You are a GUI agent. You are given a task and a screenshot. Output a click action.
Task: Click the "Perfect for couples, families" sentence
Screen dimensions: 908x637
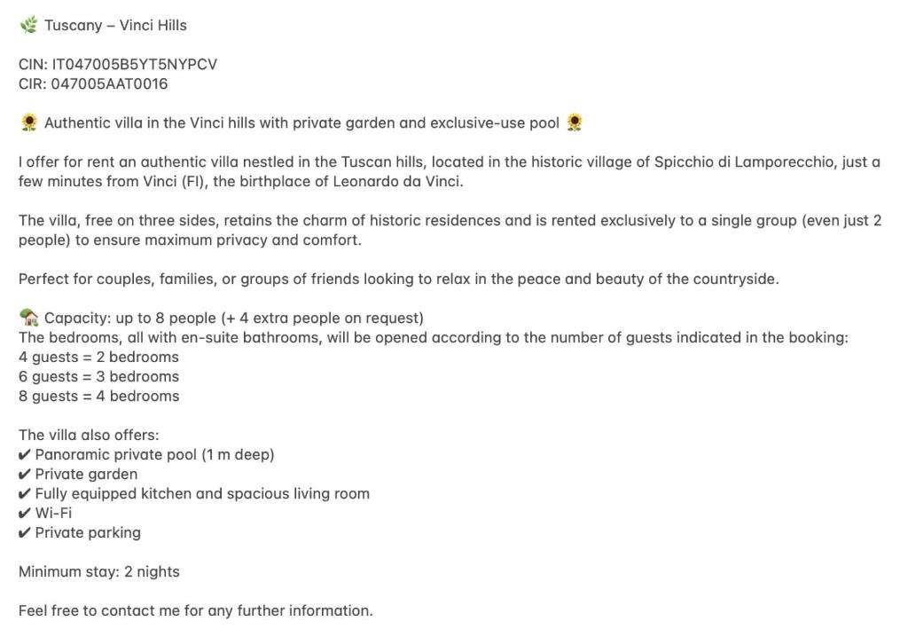click(398, 279)
